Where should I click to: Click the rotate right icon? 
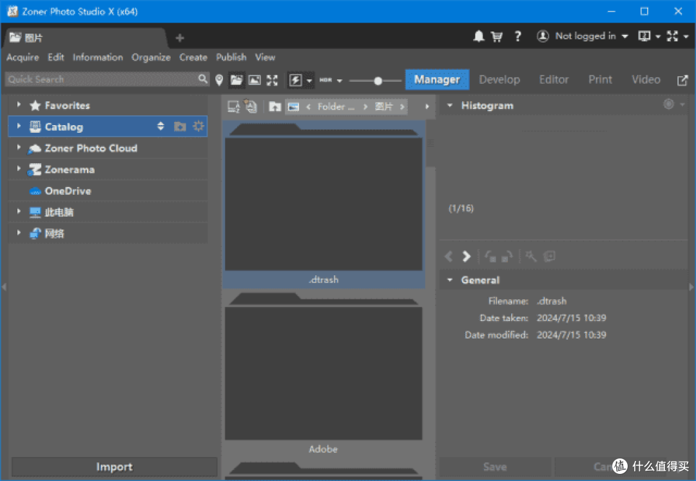coord(507,256)
